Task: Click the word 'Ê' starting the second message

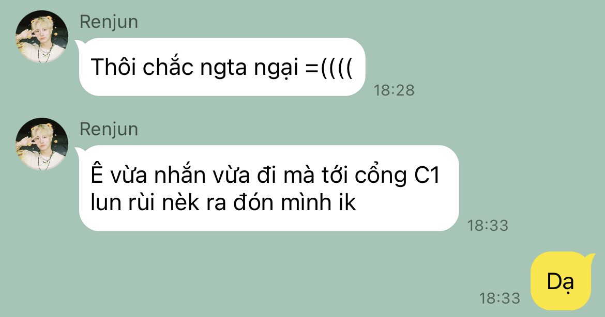Action: (x=98, y=173)
